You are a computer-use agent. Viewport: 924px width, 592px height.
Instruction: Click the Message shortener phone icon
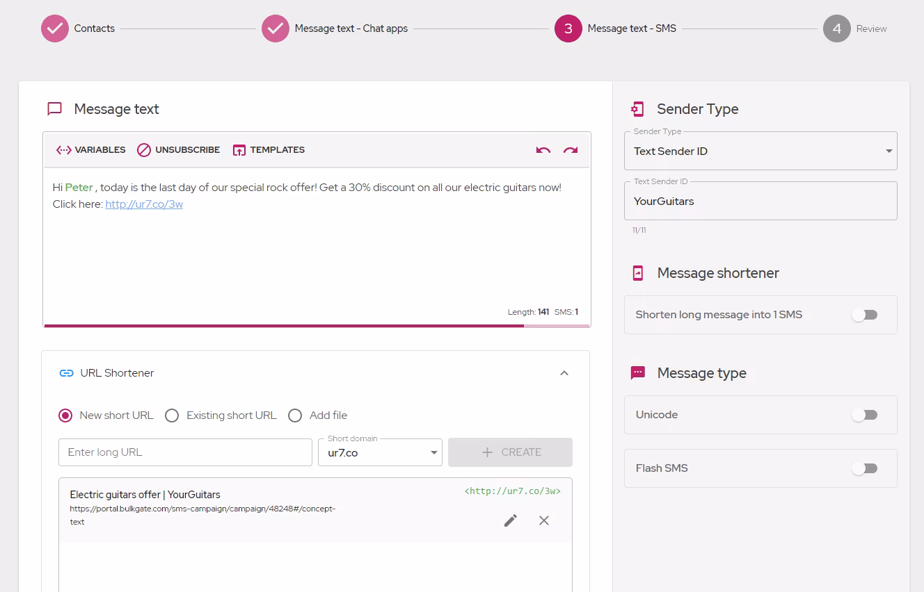(x=638, y=273)
